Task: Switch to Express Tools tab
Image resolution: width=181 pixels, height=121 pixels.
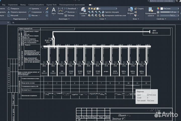Action: pyautogui.click(x=51, y=5)
